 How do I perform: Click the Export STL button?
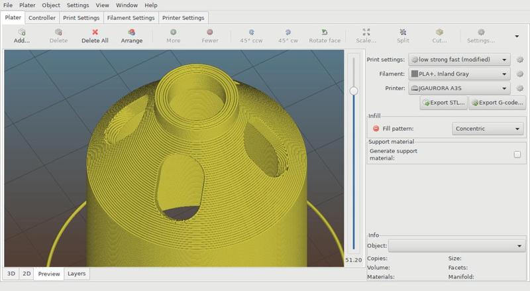(x=444, y=102)
